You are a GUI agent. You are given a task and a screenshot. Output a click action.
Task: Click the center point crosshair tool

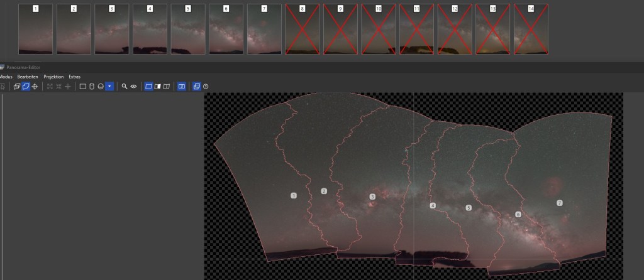pyautogui.click(x=35, y=86)
